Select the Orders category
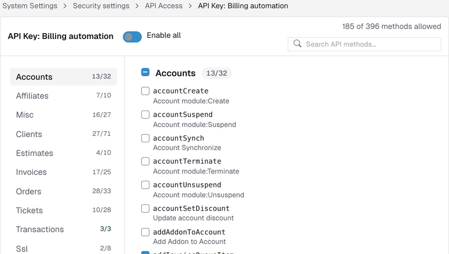Viewport: 449px width, 254px height. pyautogui.click(x=63, y=191)
